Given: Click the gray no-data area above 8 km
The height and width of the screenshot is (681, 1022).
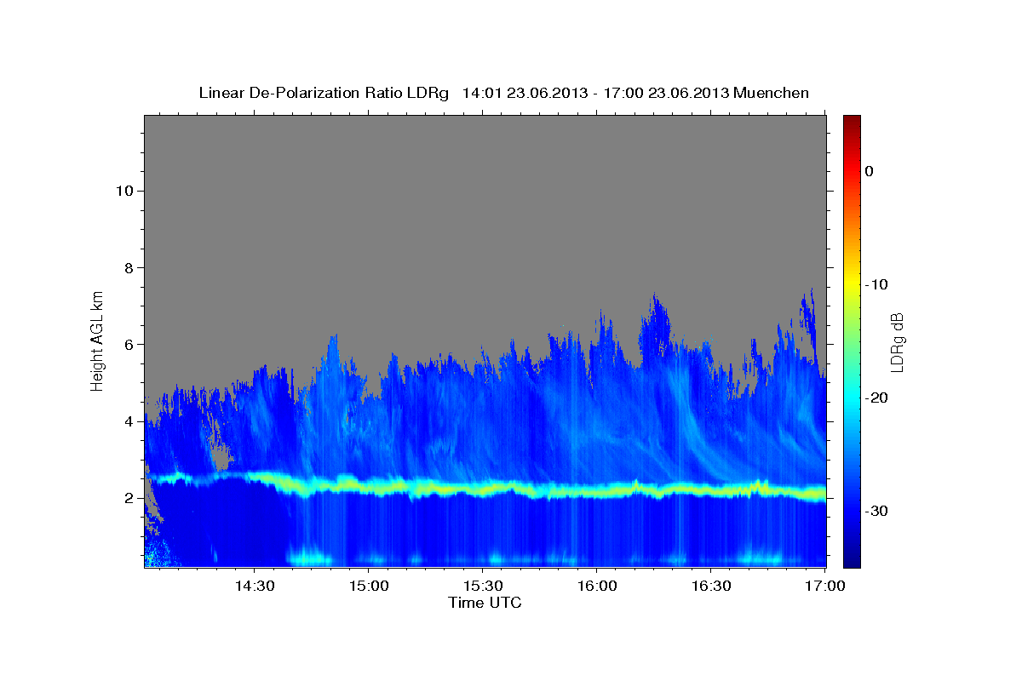Looking at the screenshot, I should [x=485, y=192].
